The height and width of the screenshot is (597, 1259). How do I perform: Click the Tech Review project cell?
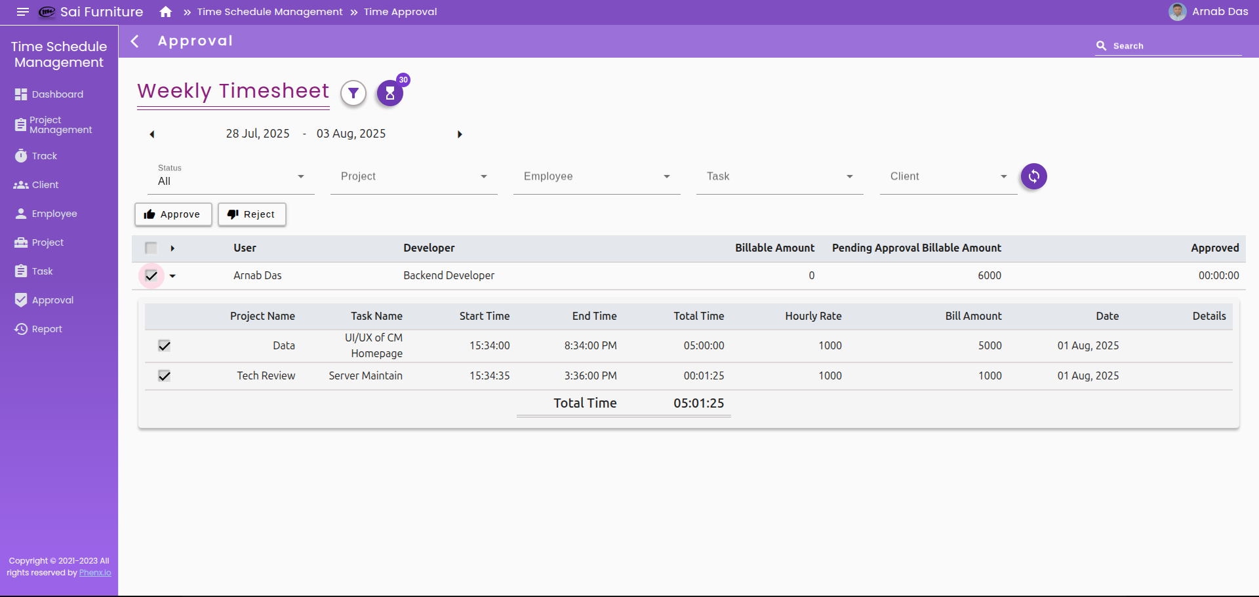pos(266,376)
